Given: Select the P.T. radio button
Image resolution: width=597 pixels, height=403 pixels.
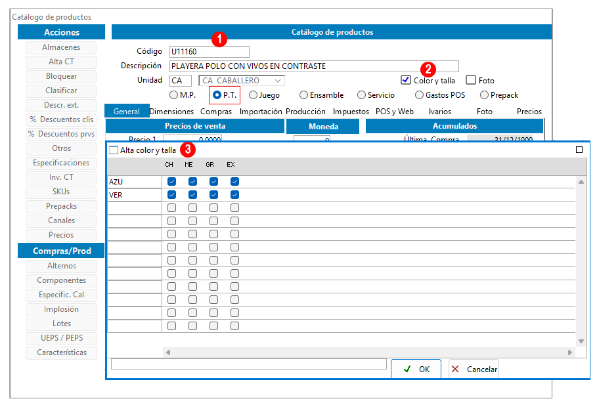Looking at the screenshot, I should (x=217, y=95).
